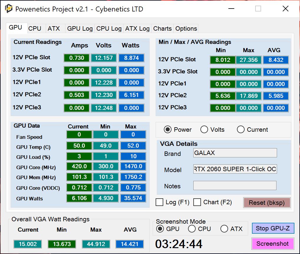This screenshot has height=254, width=300.
Task: Click the elapsed timer 03:24:44
Action: 179,244
